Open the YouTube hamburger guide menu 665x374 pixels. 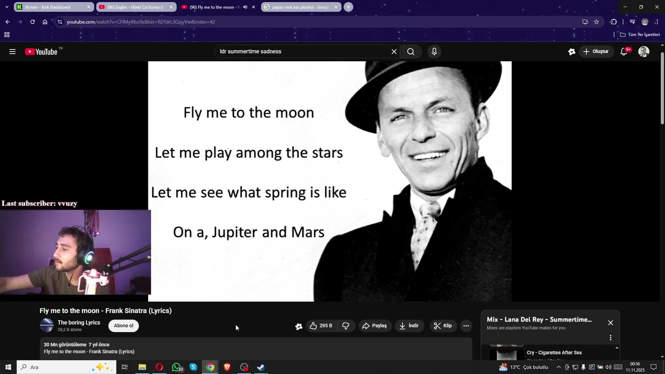[12, 51]
